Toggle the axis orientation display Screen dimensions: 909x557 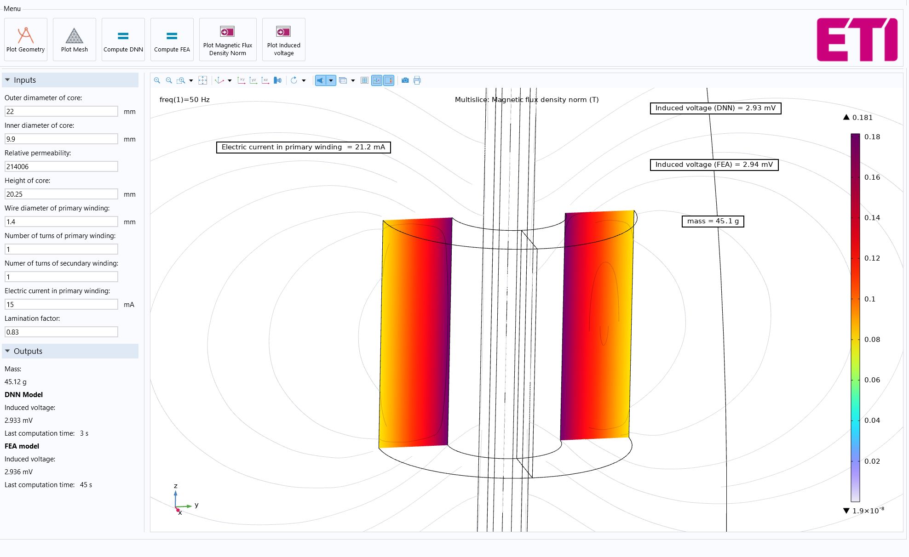(377, 80)
